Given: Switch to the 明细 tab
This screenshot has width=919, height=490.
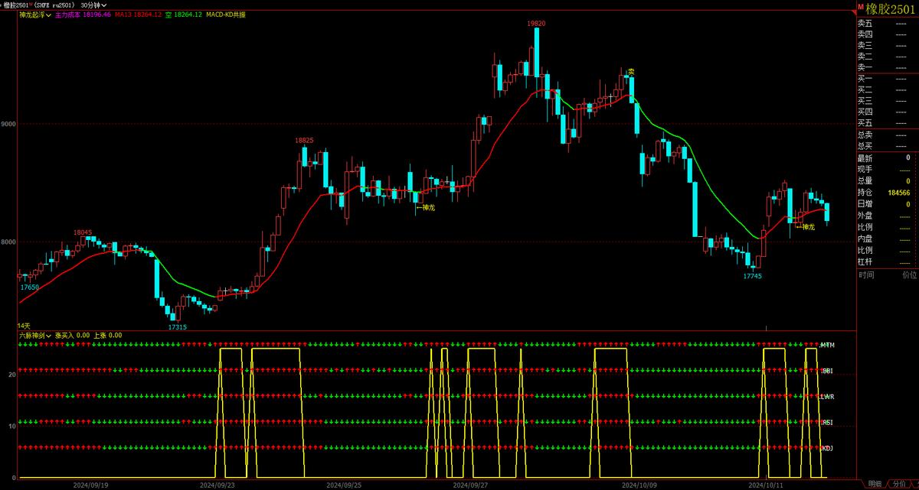Looking at the screenshot, I should [875, 484].
